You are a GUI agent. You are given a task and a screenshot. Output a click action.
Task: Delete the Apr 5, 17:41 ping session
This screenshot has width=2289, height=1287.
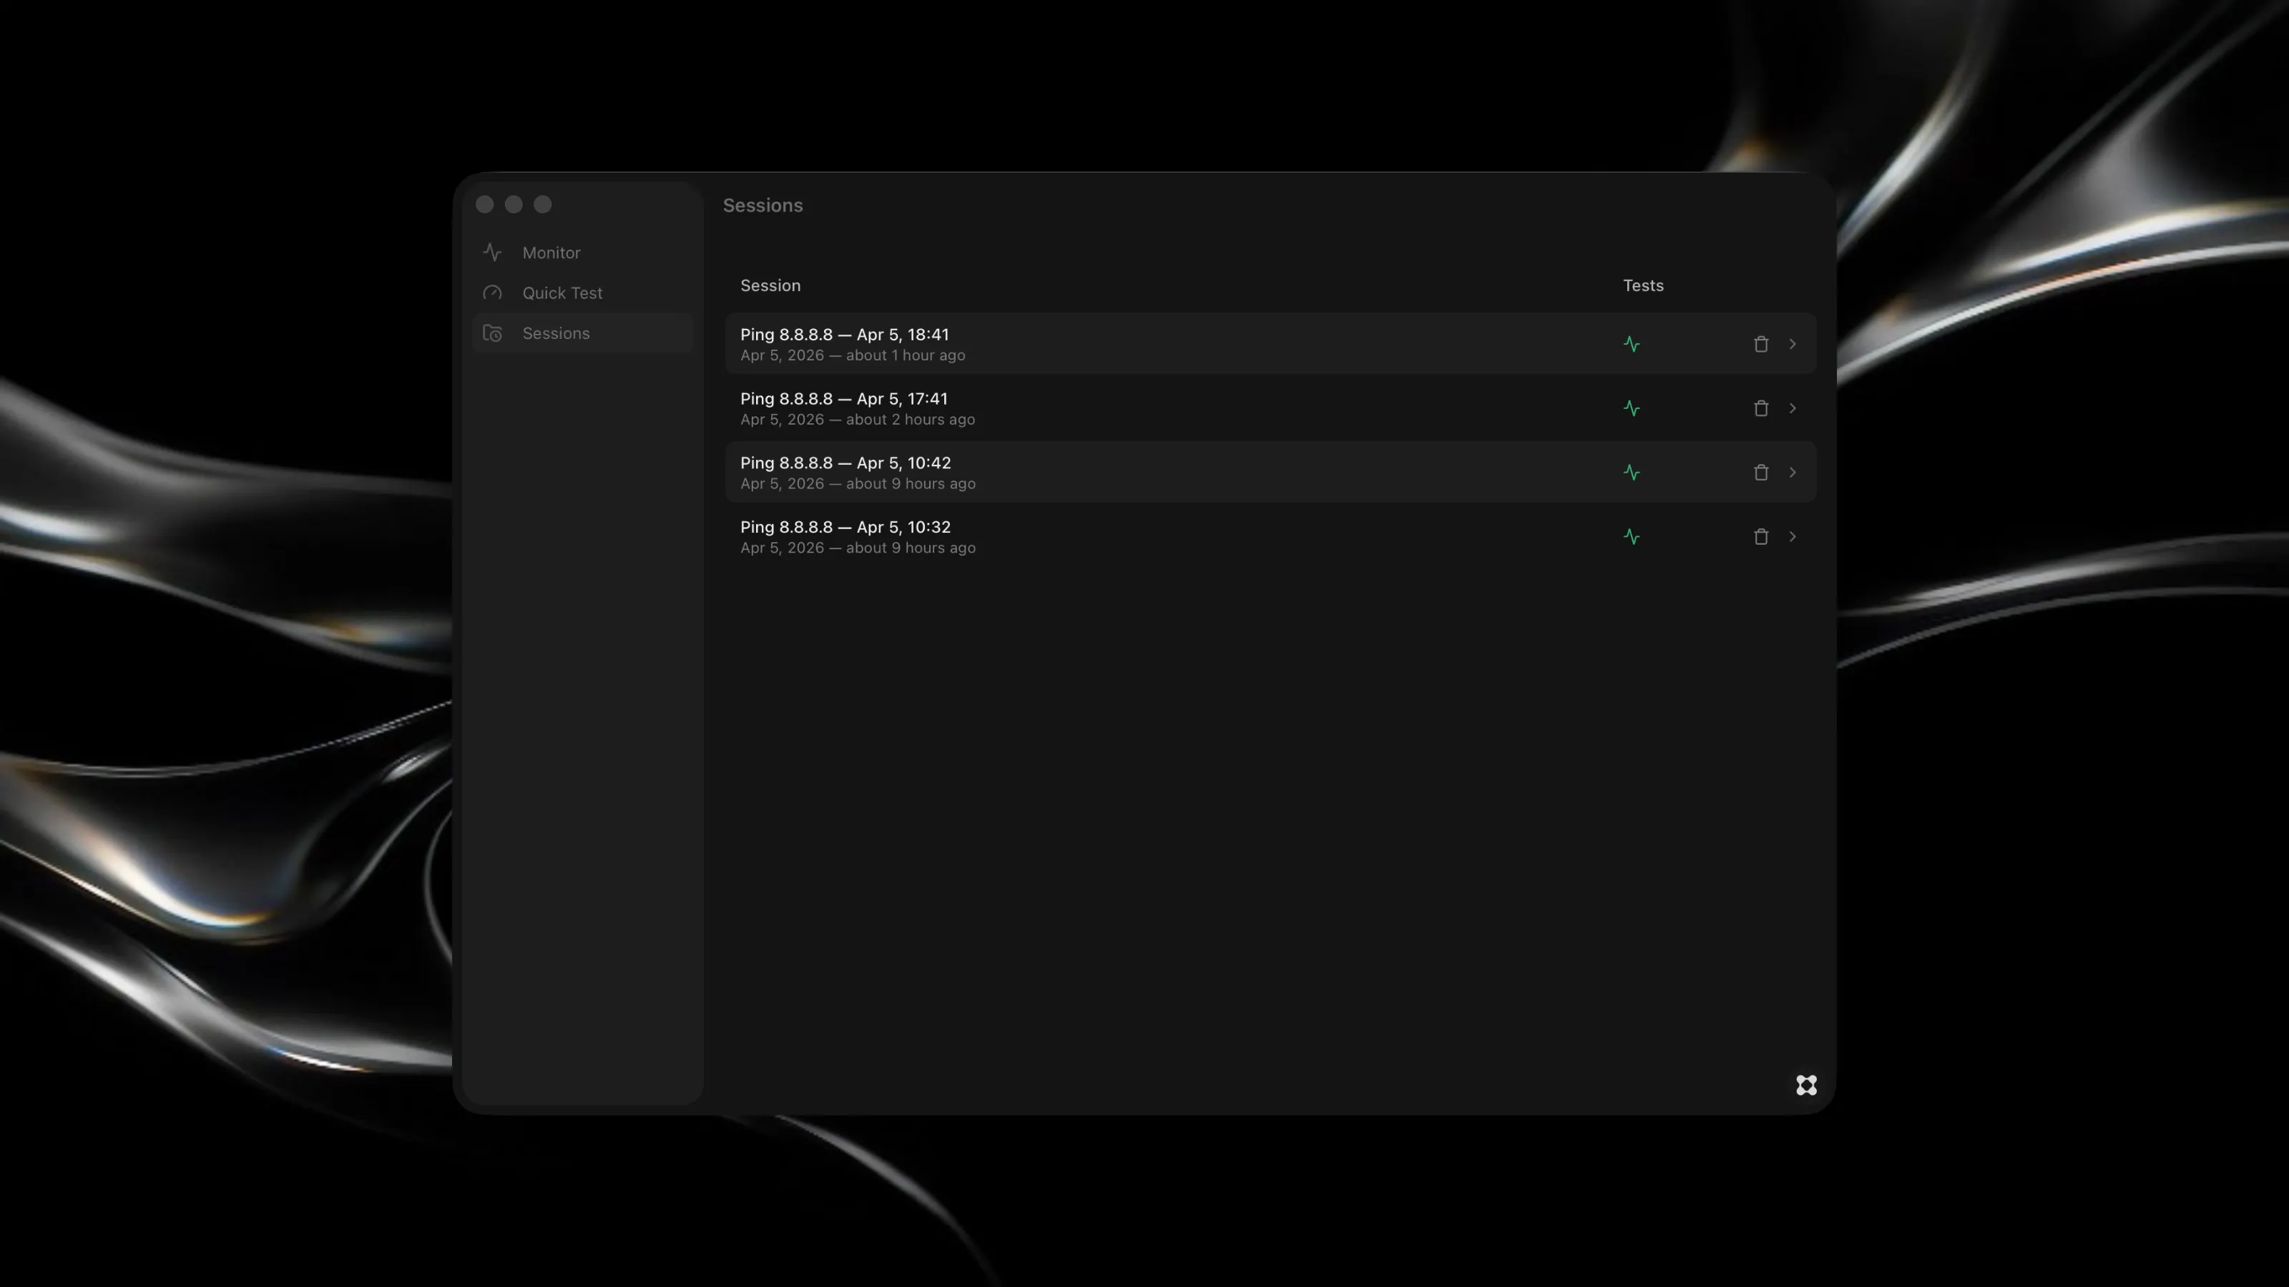tap(1760, 408)
